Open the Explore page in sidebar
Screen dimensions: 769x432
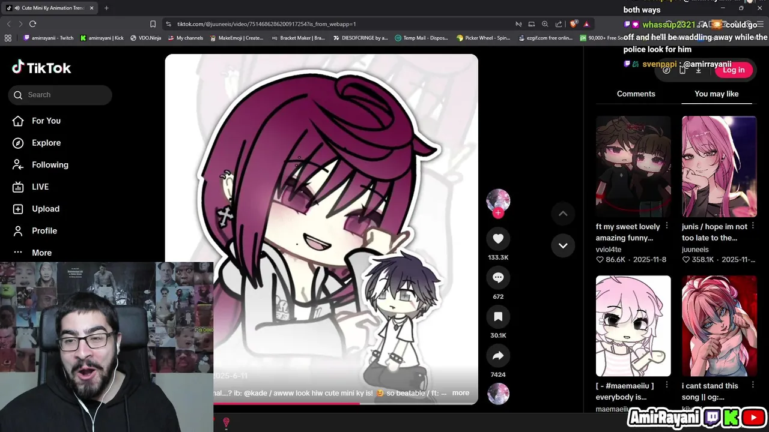37,143
